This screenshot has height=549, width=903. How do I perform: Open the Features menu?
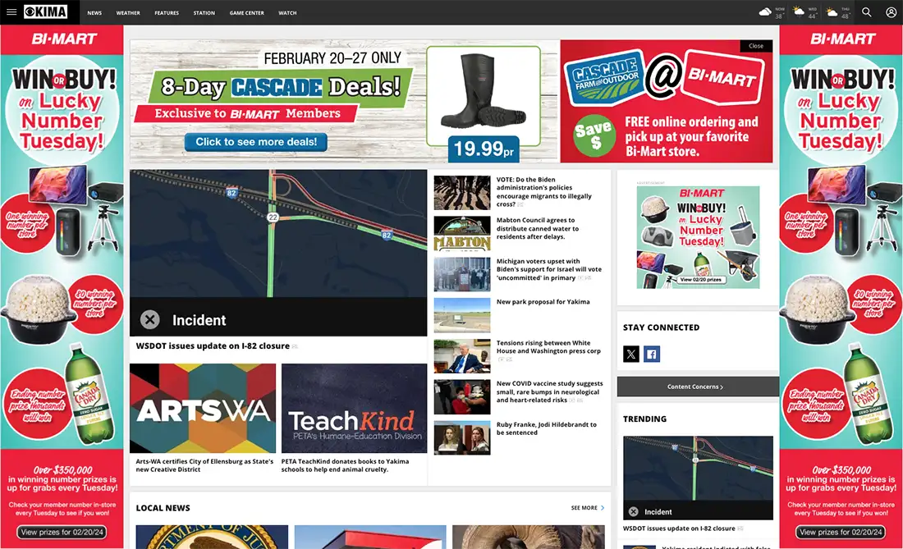(x=167, y=12)
